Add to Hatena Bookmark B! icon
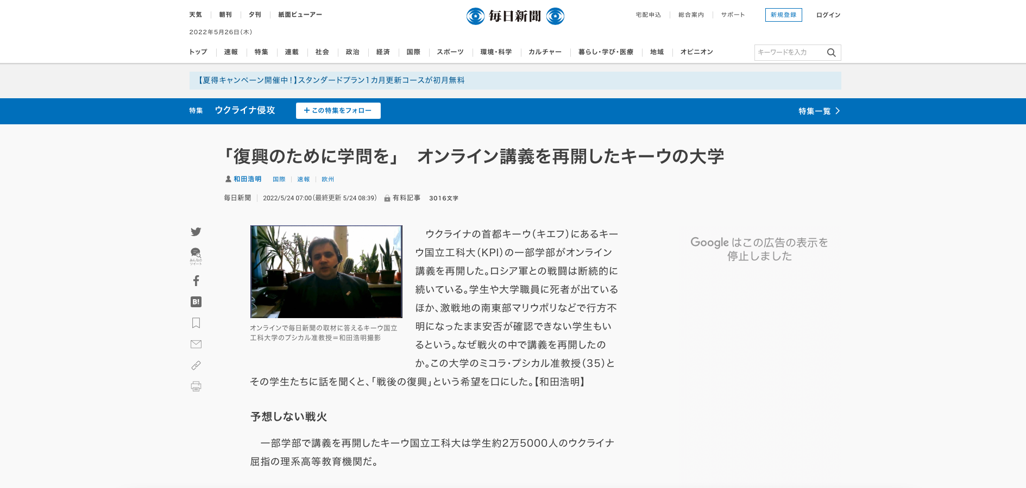Viewport: 1026px width, 488px height. (x=196, y=302)
